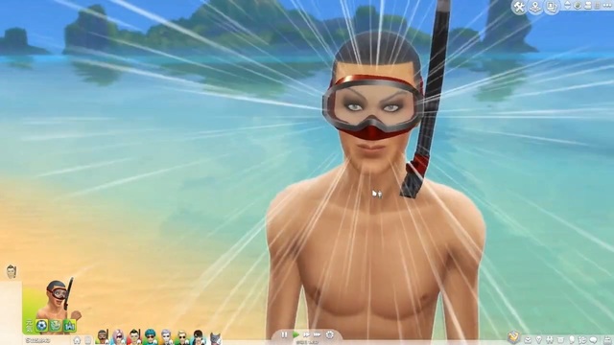Select the gray cat household portrait
The image size is (614, 345).
215,338
